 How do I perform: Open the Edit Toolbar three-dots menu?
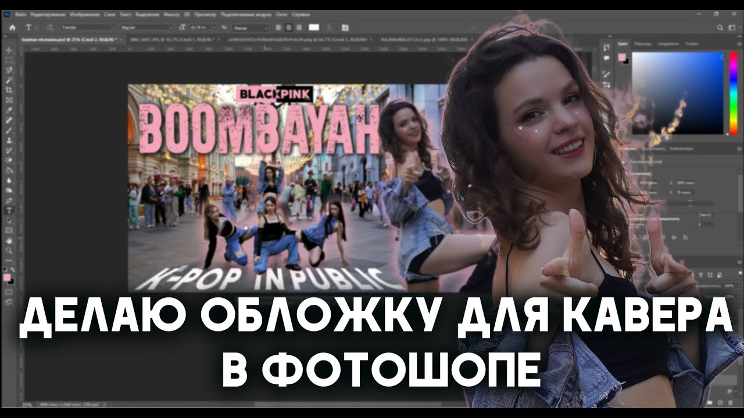pos(9,260)
